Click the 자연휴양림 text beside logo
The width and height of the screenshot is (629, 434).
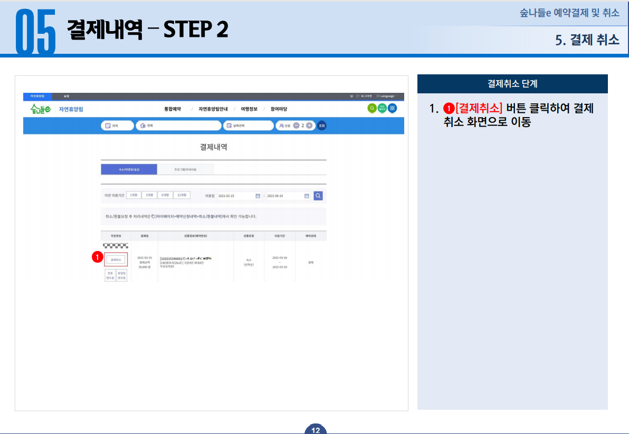pos(71,109)
